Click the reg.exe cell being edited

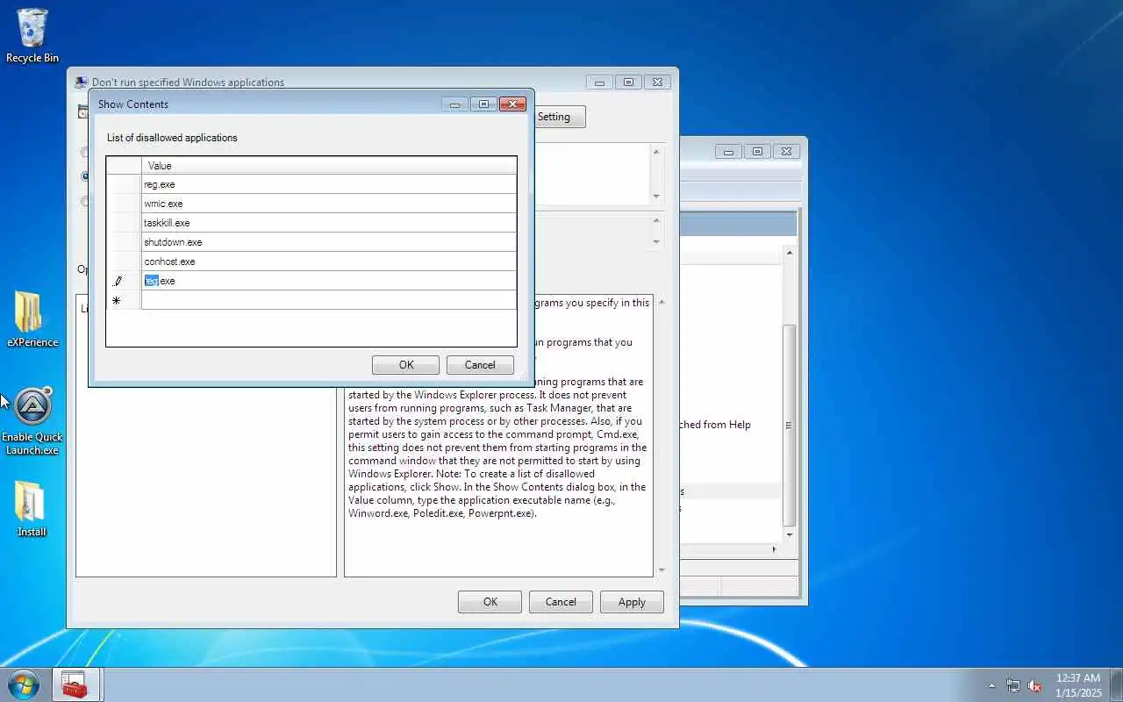coord(329,281)
